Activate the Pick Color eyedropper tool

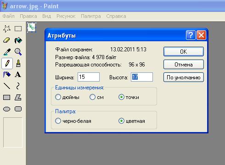(x=7, y=52)
